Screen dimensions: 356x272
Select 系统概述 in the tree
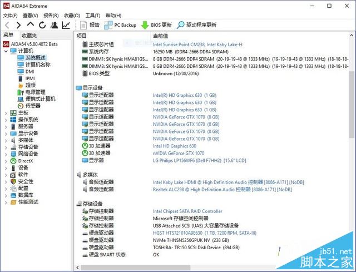click(x=35, y=58)
